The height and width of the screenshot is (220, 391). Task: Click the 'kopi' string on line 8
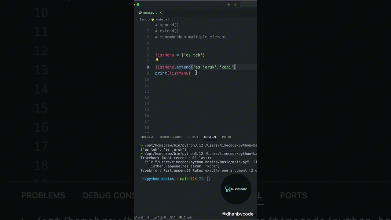click(x=226, y=67)
